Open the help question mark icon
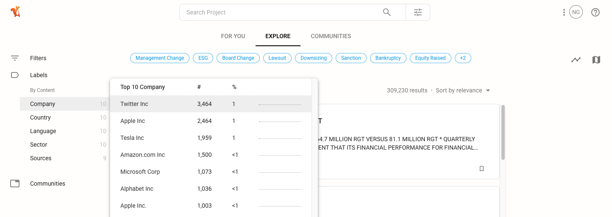Image resolution: width=612 pixels, height=217 pixels. 595,12
